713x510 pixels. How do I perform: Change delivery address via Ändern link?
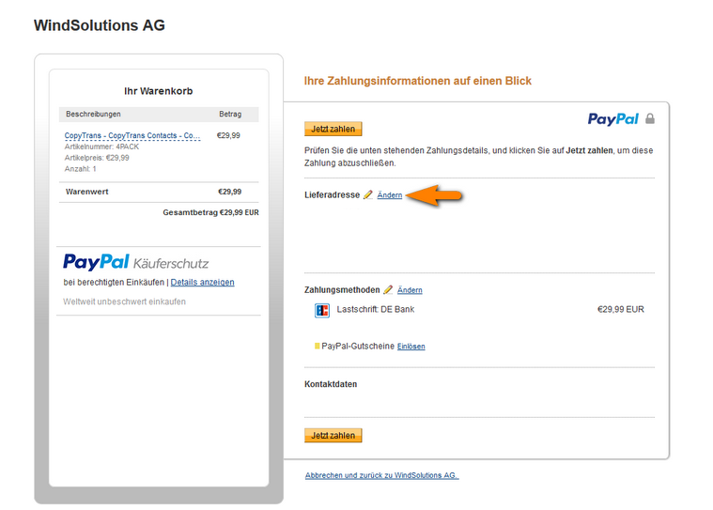point(390,195)
